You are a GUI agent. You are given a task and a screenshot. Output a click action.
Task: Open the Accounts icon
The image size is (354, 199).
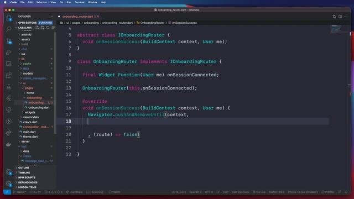click(x=9, y=172)
